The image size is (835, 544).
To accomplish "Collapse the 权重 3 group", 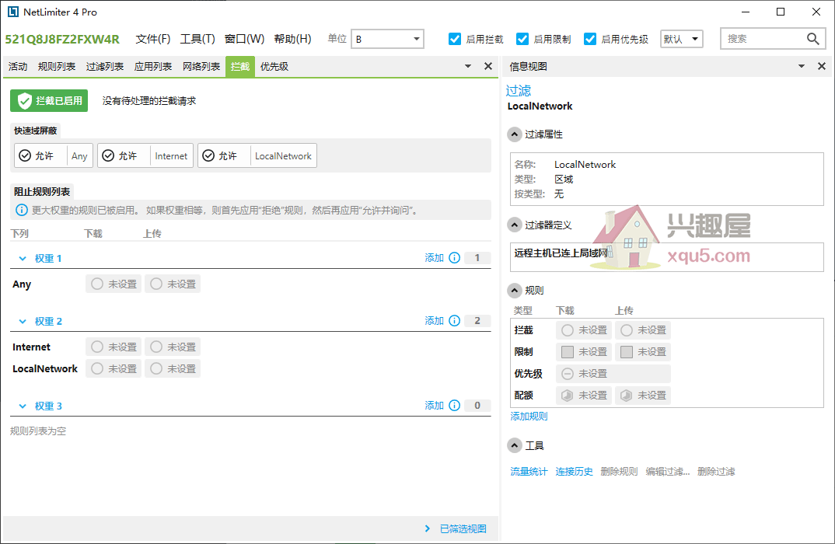I will click(x=23, y=406).
